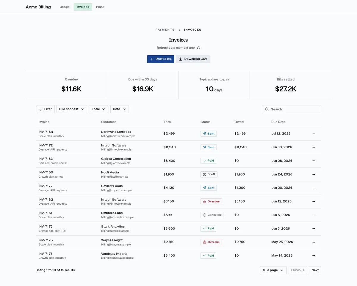Open the row actions menu for INV-7177
Viewport: 357px width, 286px height.
pos(313,188)
